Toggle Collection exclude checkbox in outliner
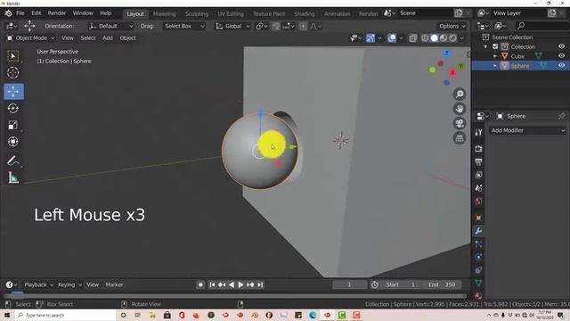The height and width of the screenshot is (321, 570). tap(495, 46)
